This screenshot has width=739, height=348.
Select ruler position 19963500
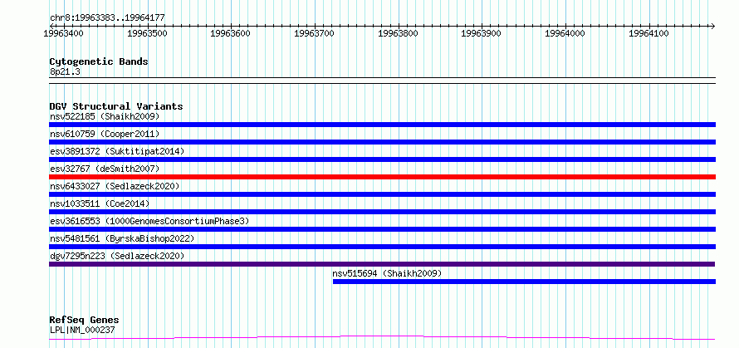[x=148, y=33]
